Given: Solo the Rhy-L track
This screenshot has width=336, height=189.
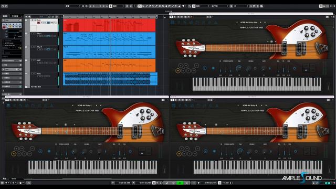Looking at the screenshot, I should (35, 34).
